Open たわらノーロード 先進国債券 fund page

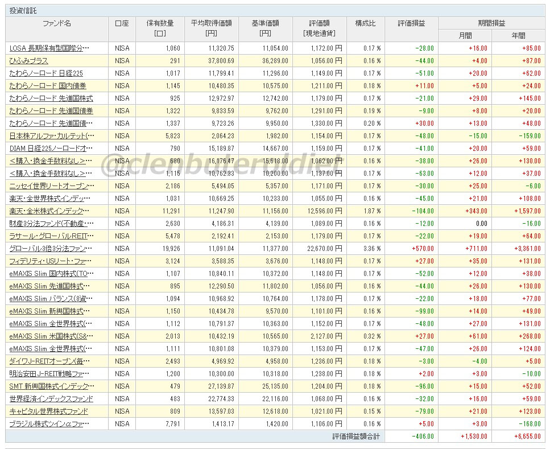51,111
